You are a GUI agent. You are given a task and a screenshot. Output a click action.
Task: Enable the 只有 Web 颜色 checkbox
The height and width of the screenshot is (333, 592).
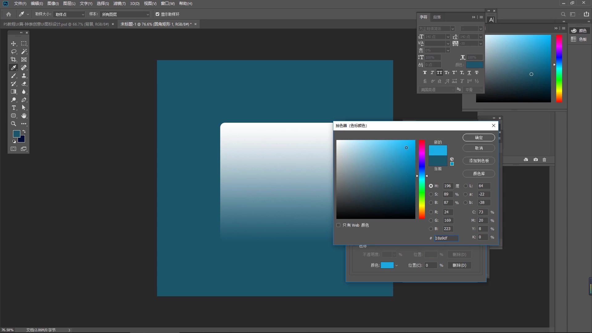[338, 225]
